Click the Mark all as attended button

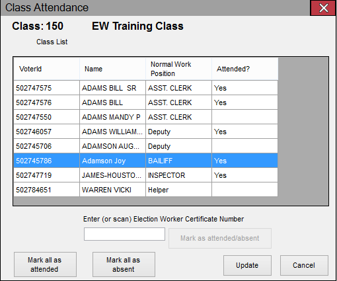pos(45,264)
